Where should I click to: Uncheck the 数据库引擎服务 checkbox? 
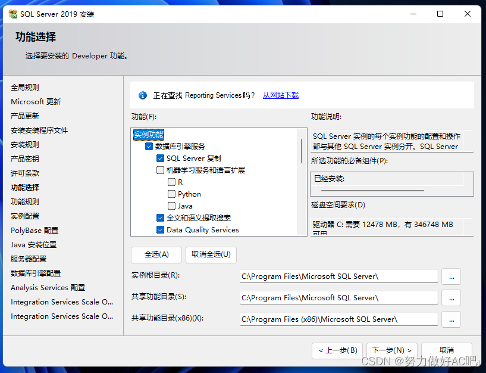(x=149, y=147)
